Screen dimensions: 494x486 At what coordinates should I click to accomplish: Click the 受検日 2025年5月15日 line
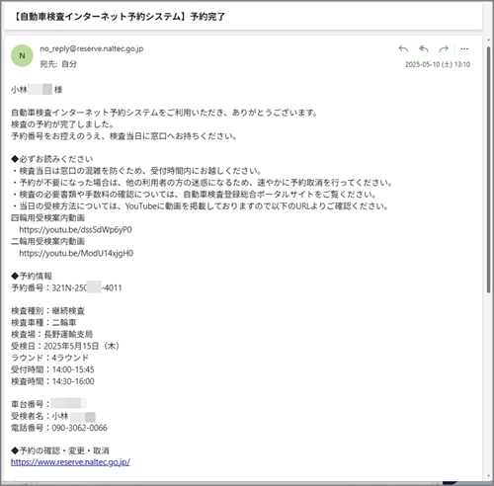tap(65, 346)
